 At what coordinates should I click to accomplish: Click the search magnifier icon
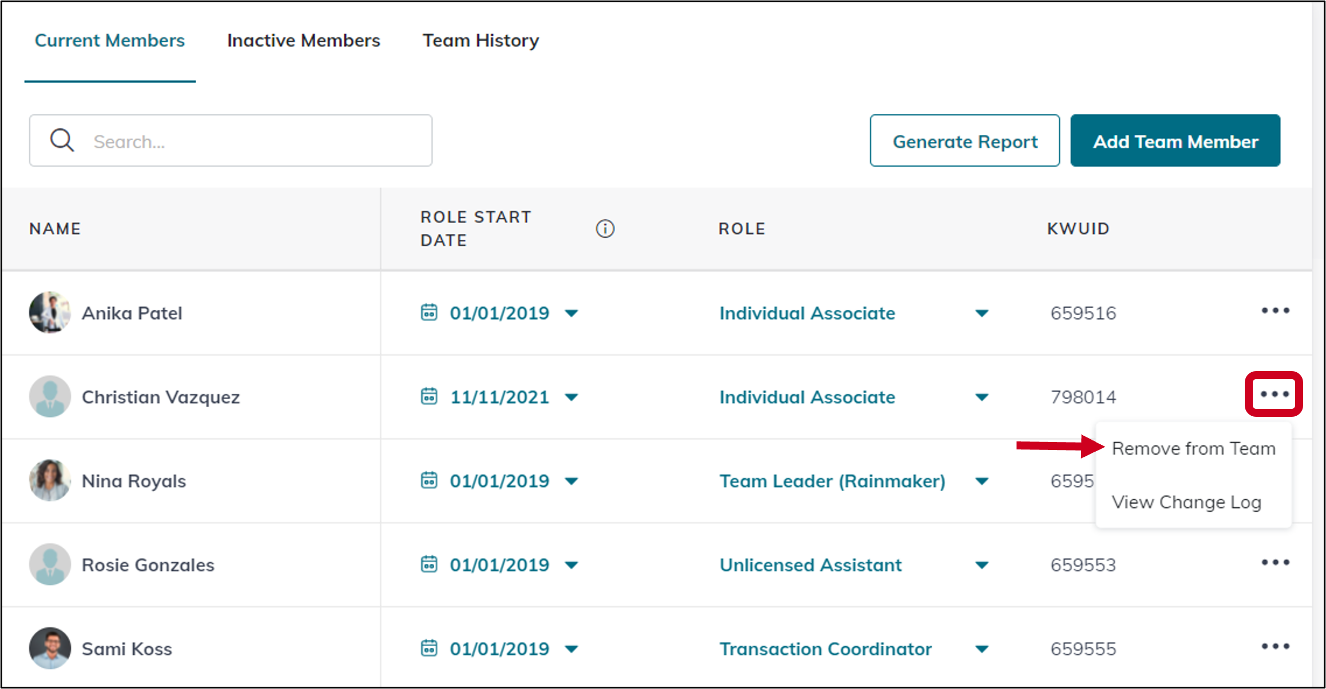61,140
